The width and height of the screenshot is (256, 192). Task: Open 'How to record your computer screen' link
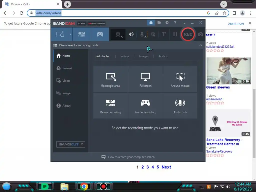point(131,157)
